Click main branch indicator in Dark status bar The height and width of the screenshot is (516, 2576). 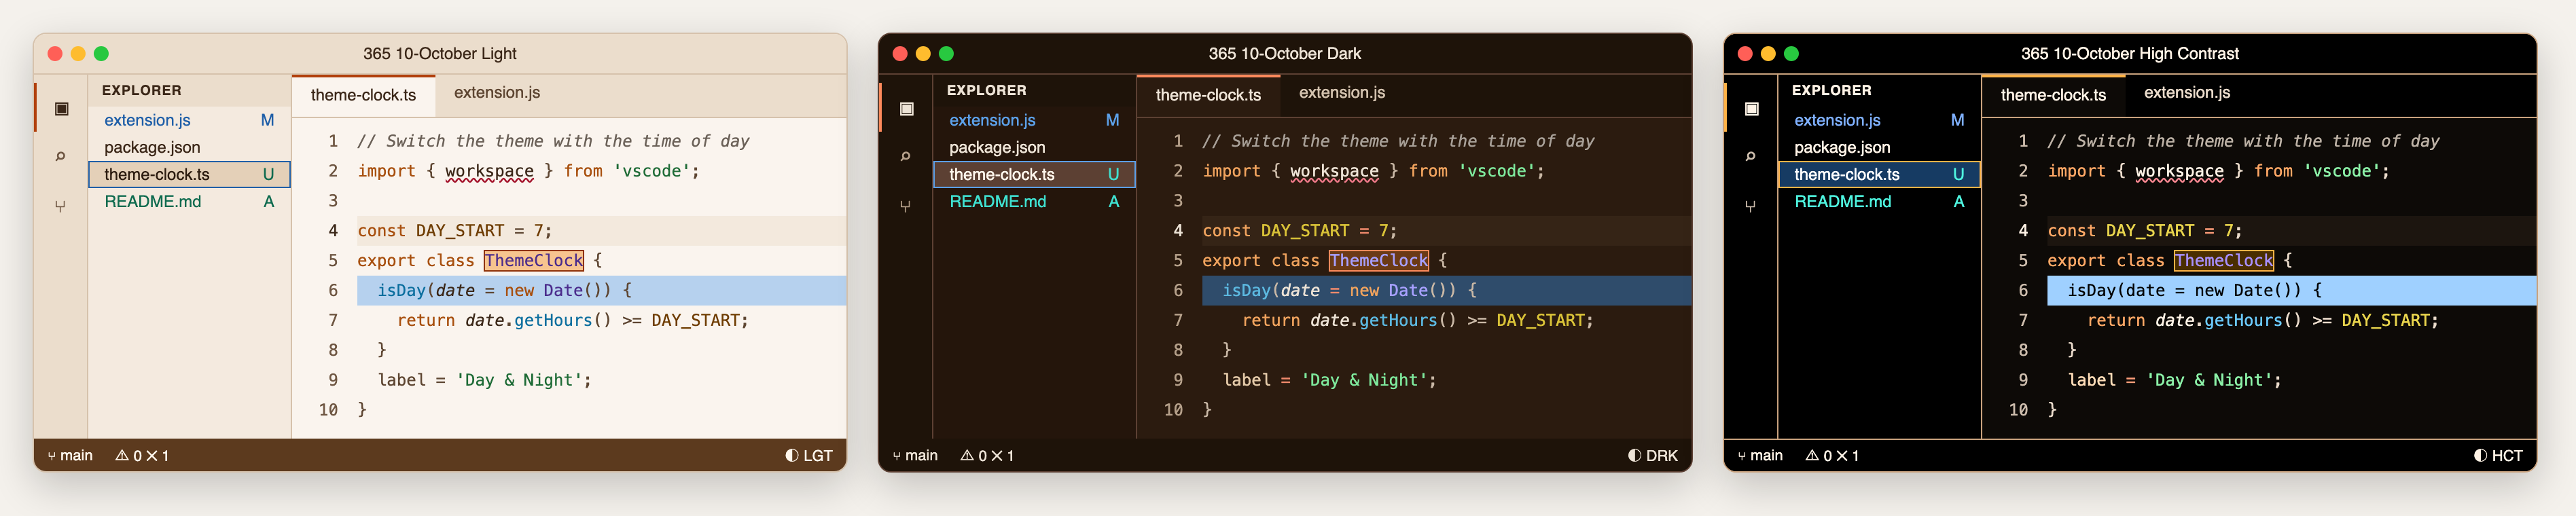click(x=915, y=455)
